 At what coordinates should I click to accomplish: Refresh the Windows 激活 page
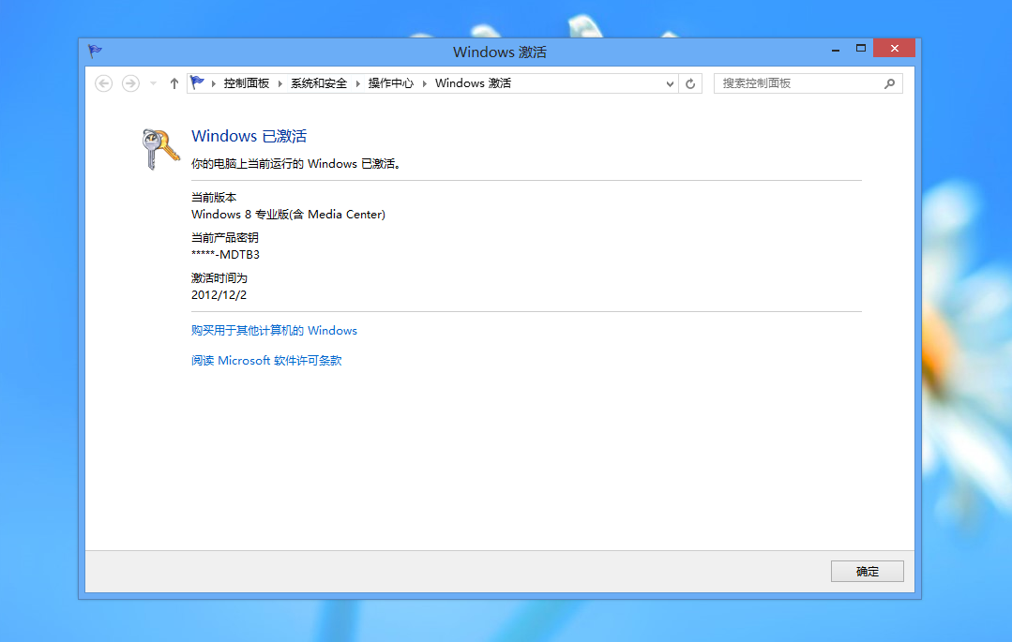pyautogui.click(x=690, y=83)
